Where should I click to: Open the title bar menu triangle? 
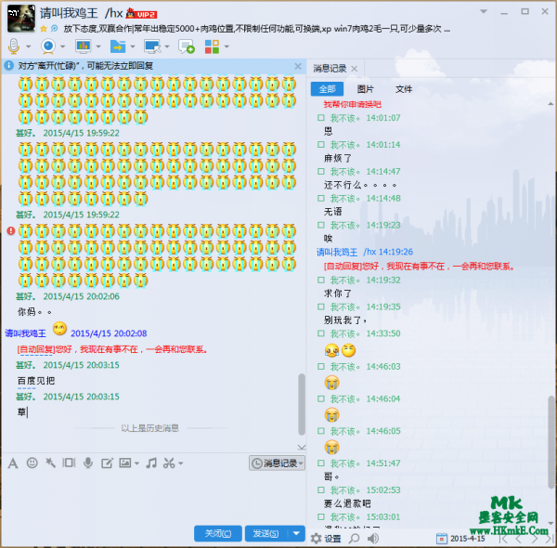point(484,11)
